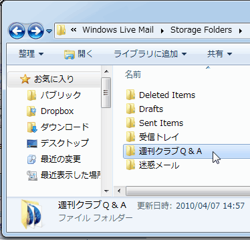Viewport: 250px width, 240px height.
Task: Open the recent pages dropdown arrow
Action: pyautogui.click(x=49, y=31)
